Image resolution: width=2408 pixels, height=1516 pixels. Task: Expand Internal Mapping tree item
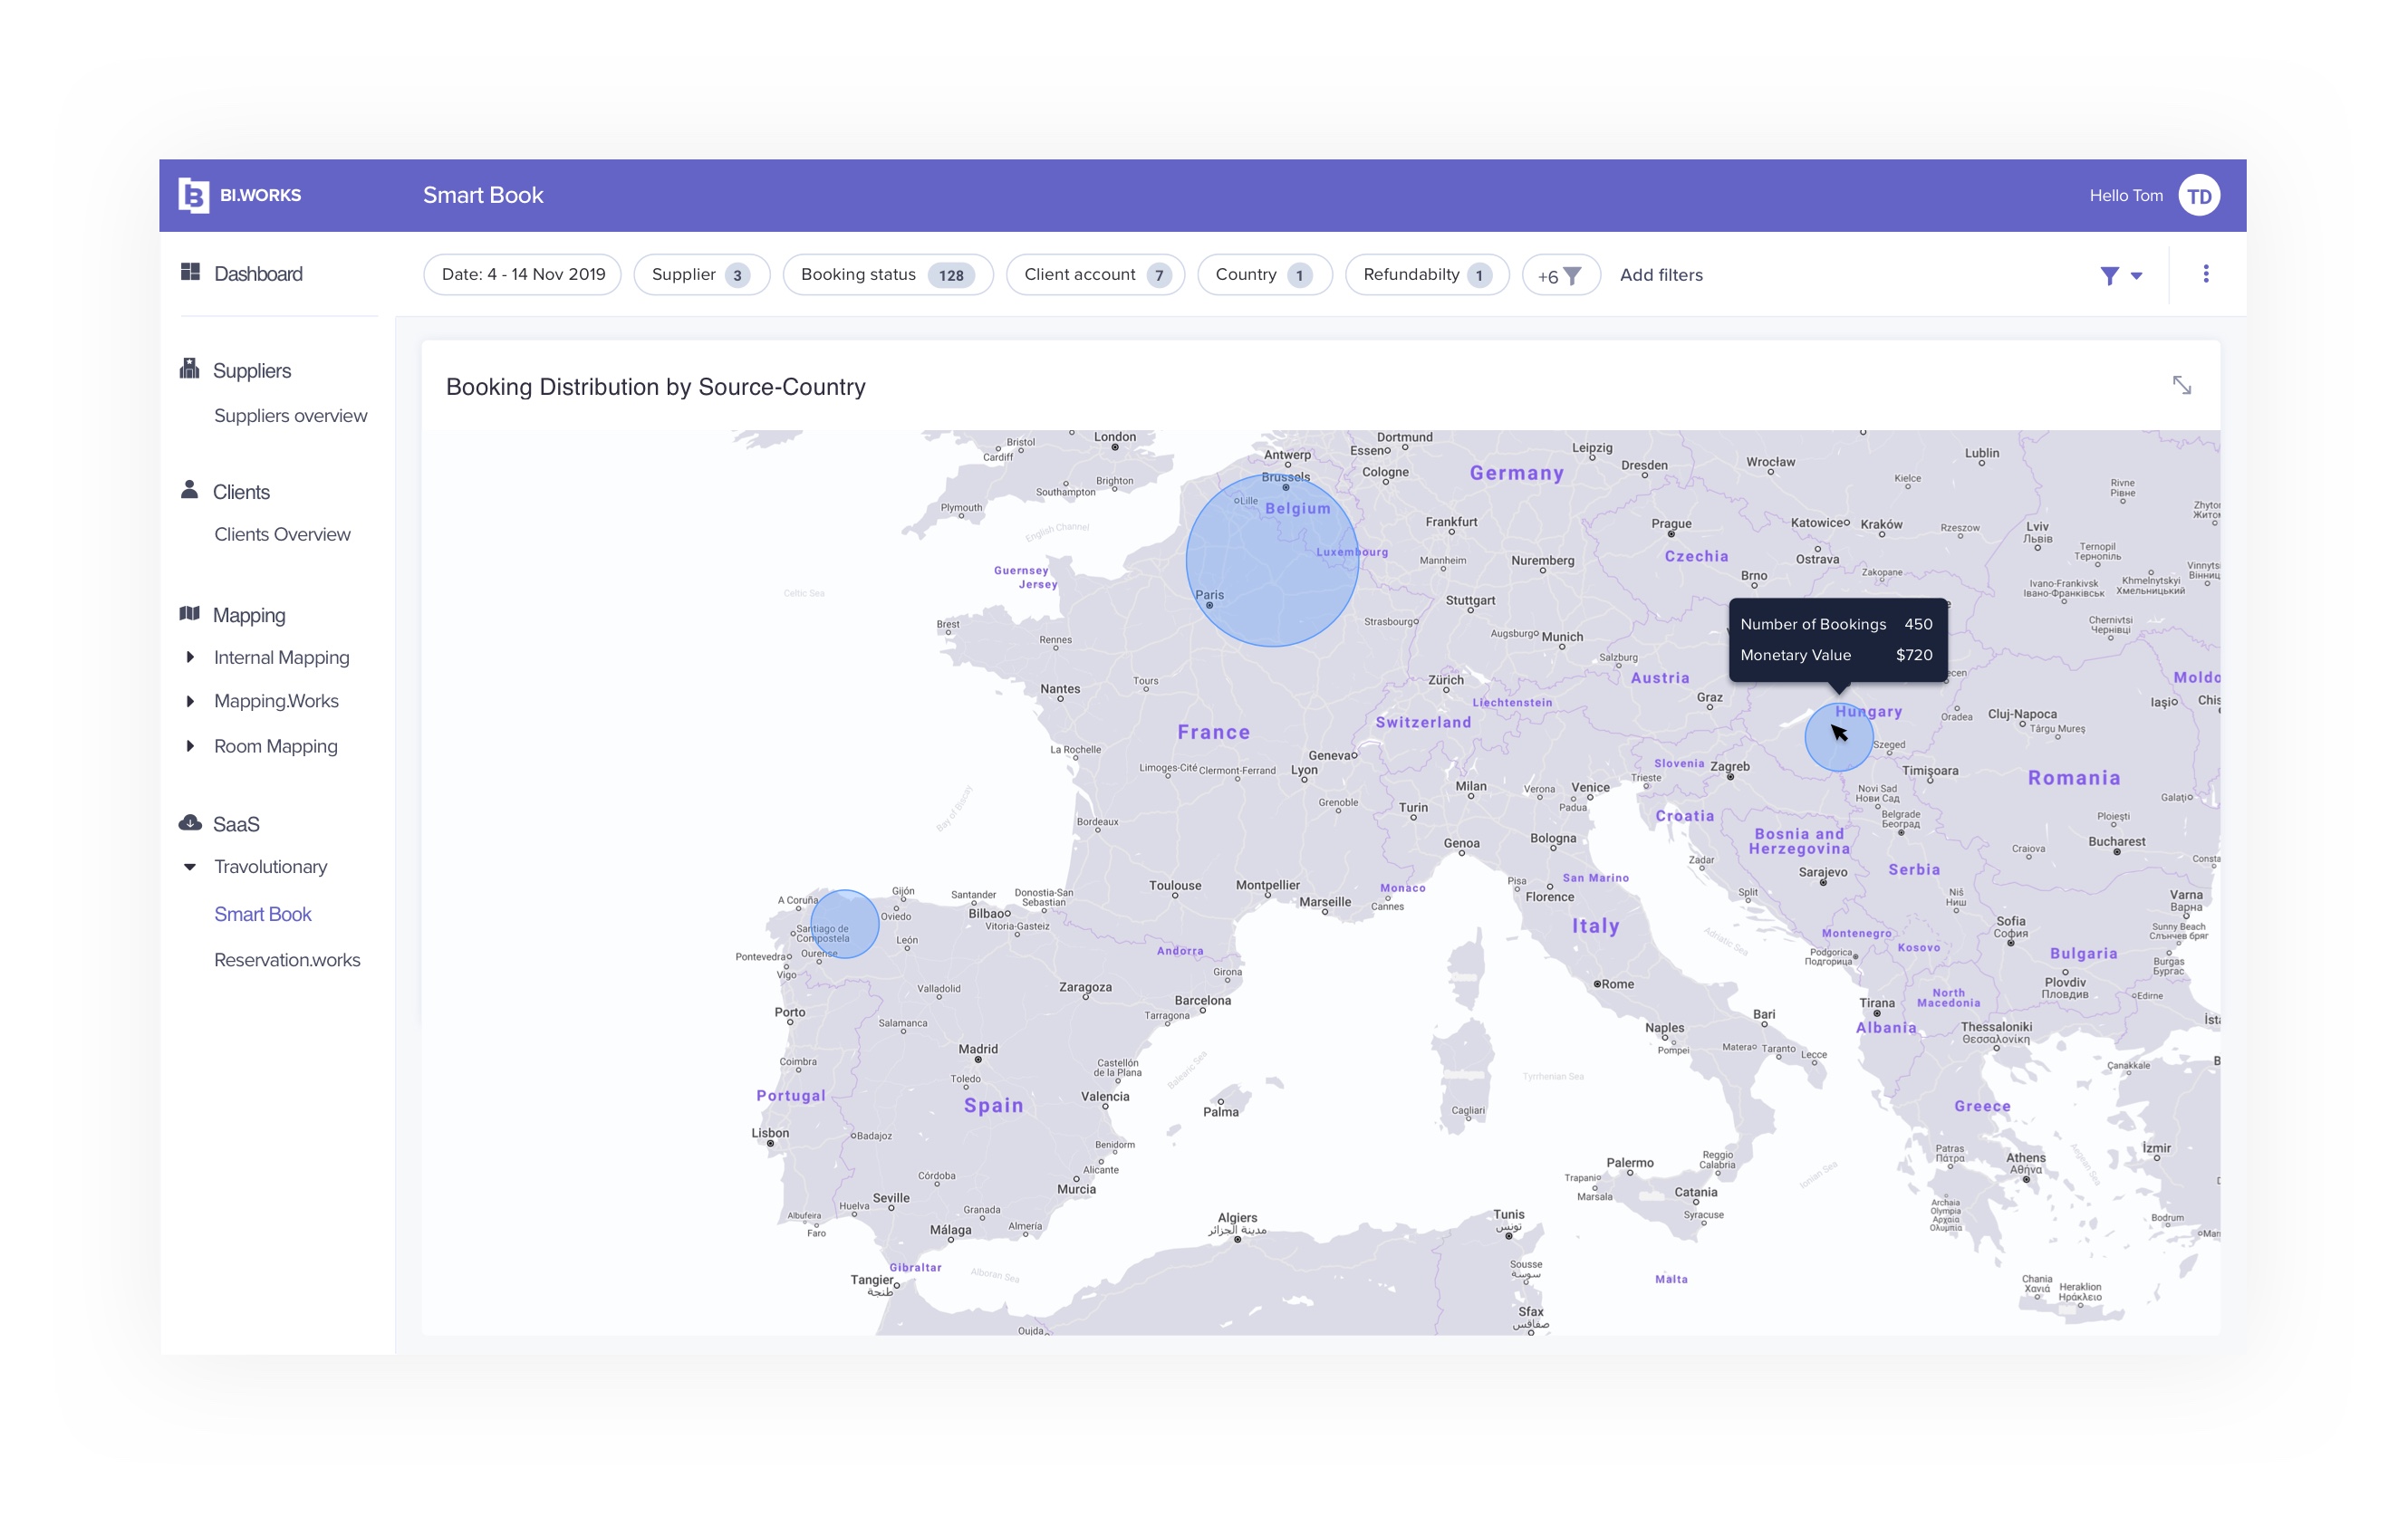[x=190, y=657]
